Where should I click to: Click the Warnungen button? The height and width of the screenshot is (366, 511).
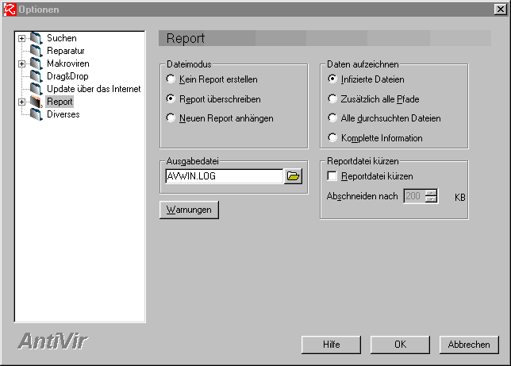click(189, 210)
